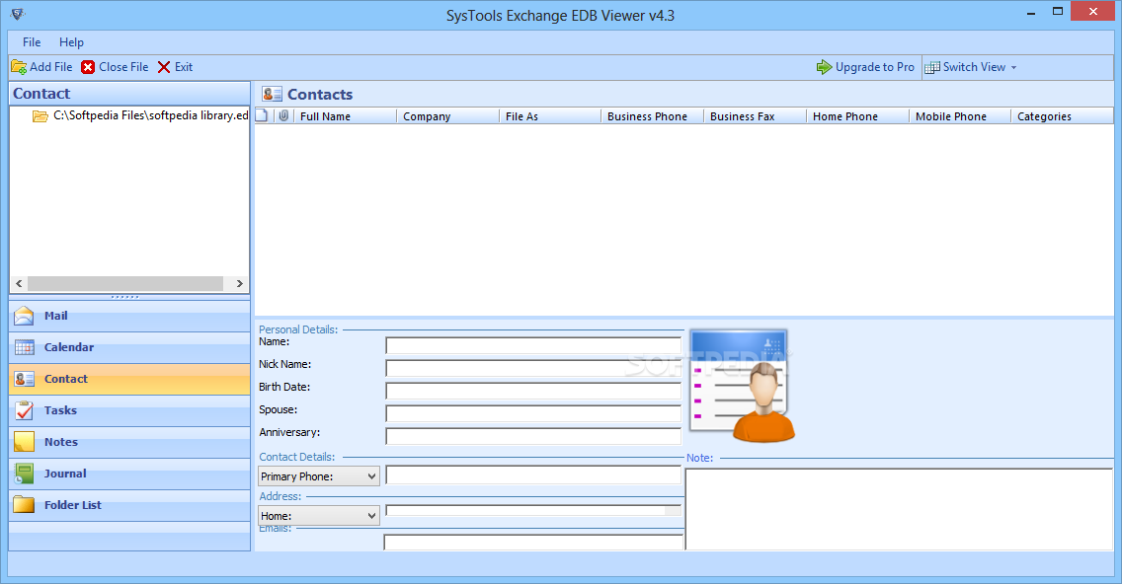Sort by the Business Fax column

point(756,116)
